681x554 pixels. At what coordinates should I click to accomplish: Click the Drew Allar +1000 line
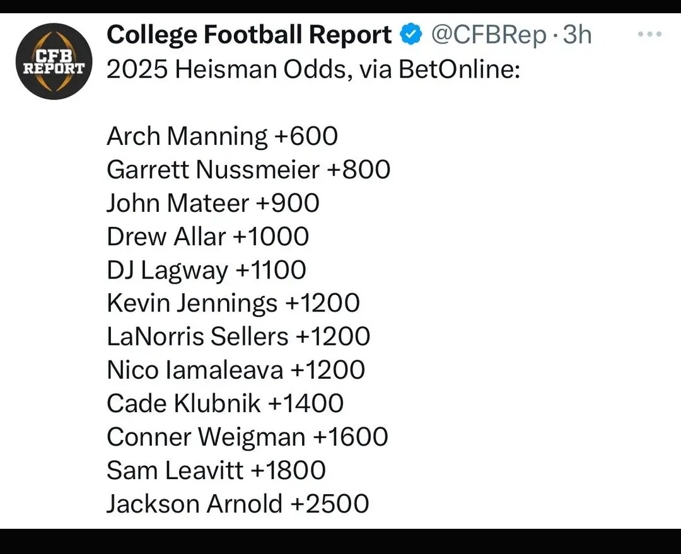pos(207,236)
